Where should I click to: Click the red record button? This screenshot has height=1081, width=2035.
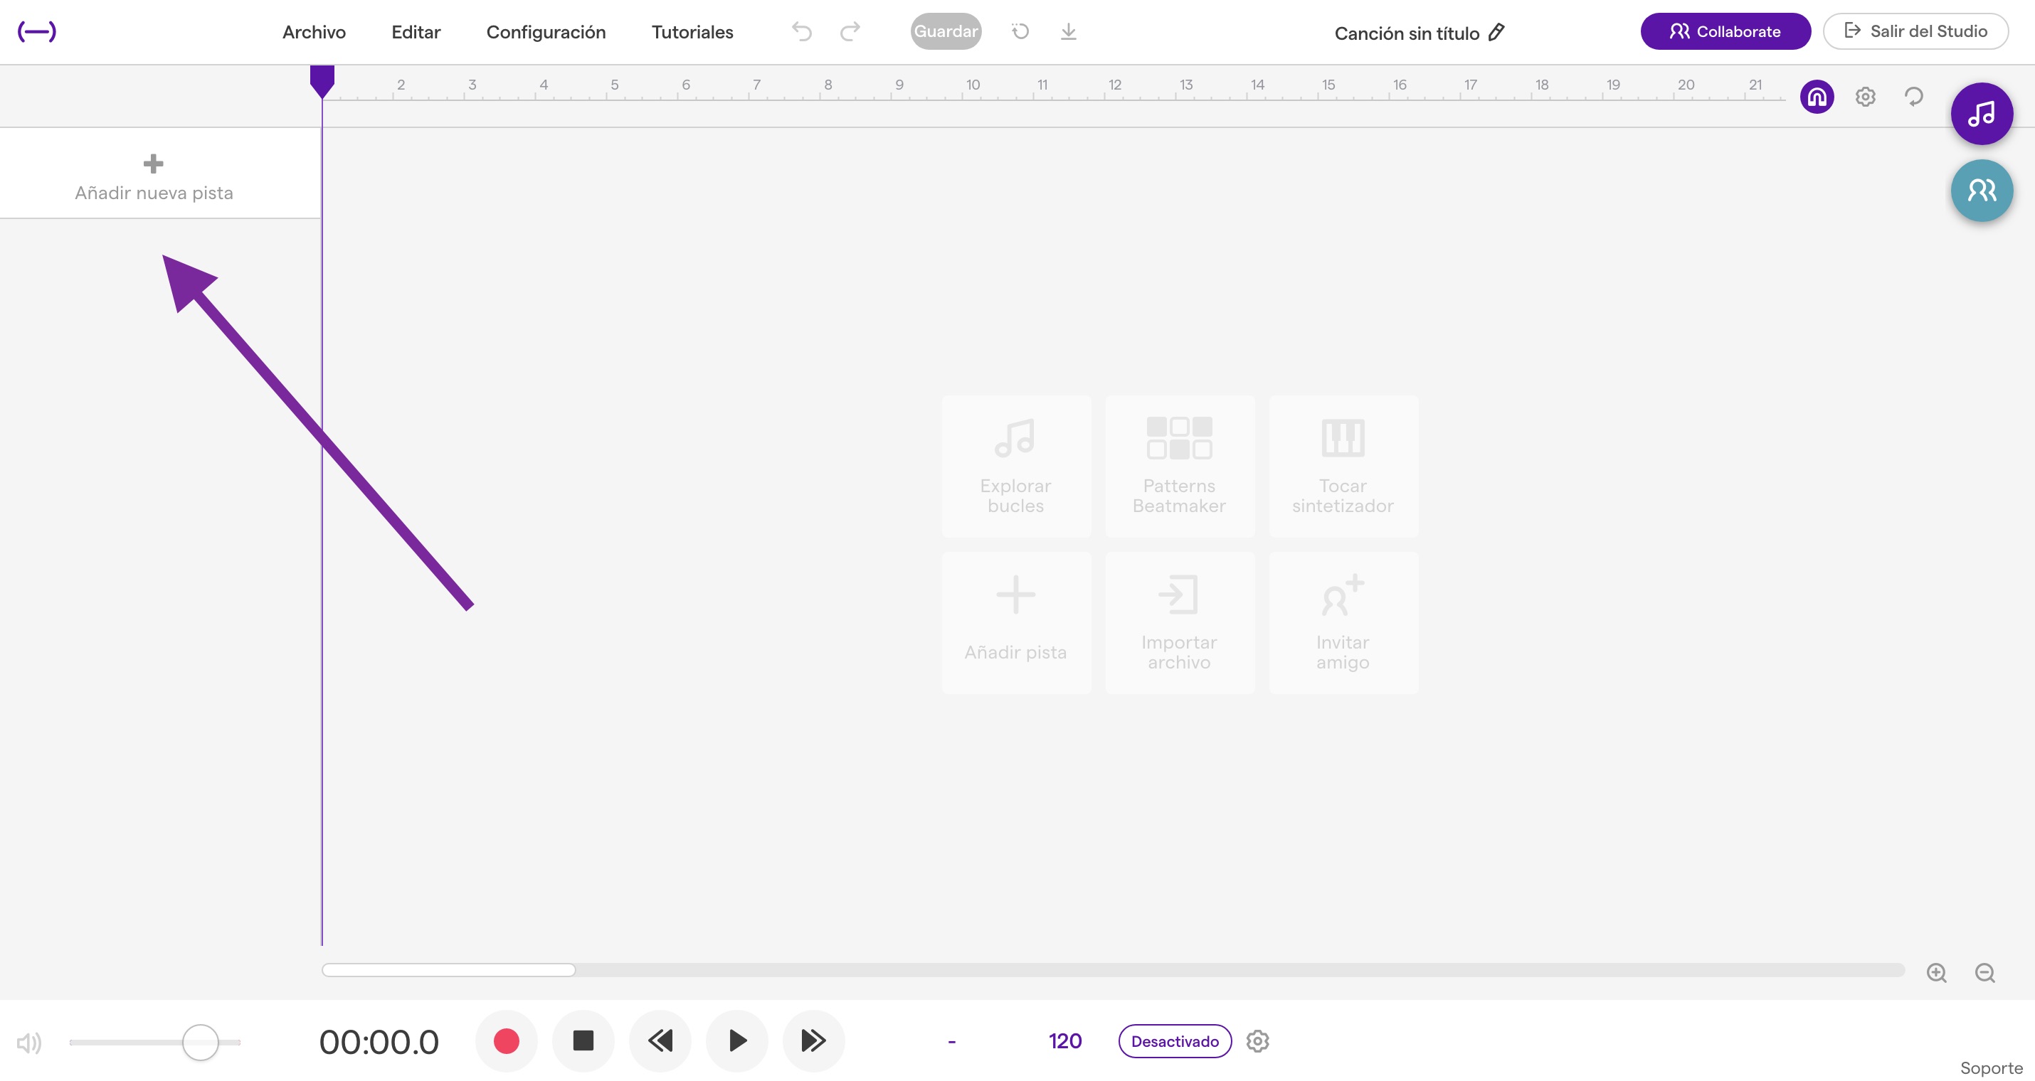(x=506, y=1040)
